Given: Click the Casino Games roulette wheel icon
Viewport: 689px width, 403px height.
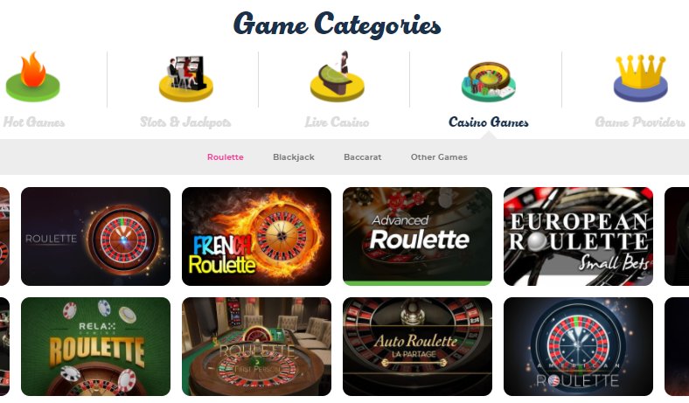Looking at the screenshot, I should (488, 82).
